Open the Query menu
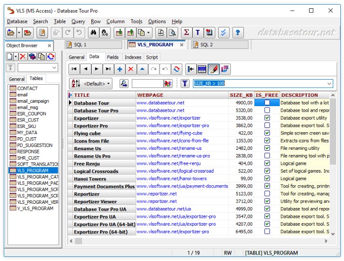Viewport: 344px width, 261px height. pyautogui.click(x=78, y=21)
